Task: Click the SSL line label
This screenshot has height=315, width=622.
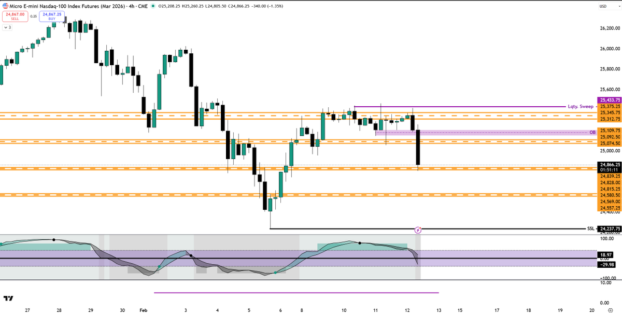Action: (590, 228)
